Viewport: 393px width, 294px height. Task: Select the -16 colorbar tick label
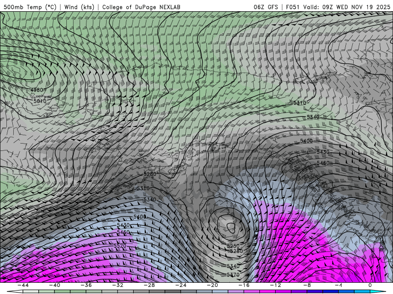pos(244,285)
